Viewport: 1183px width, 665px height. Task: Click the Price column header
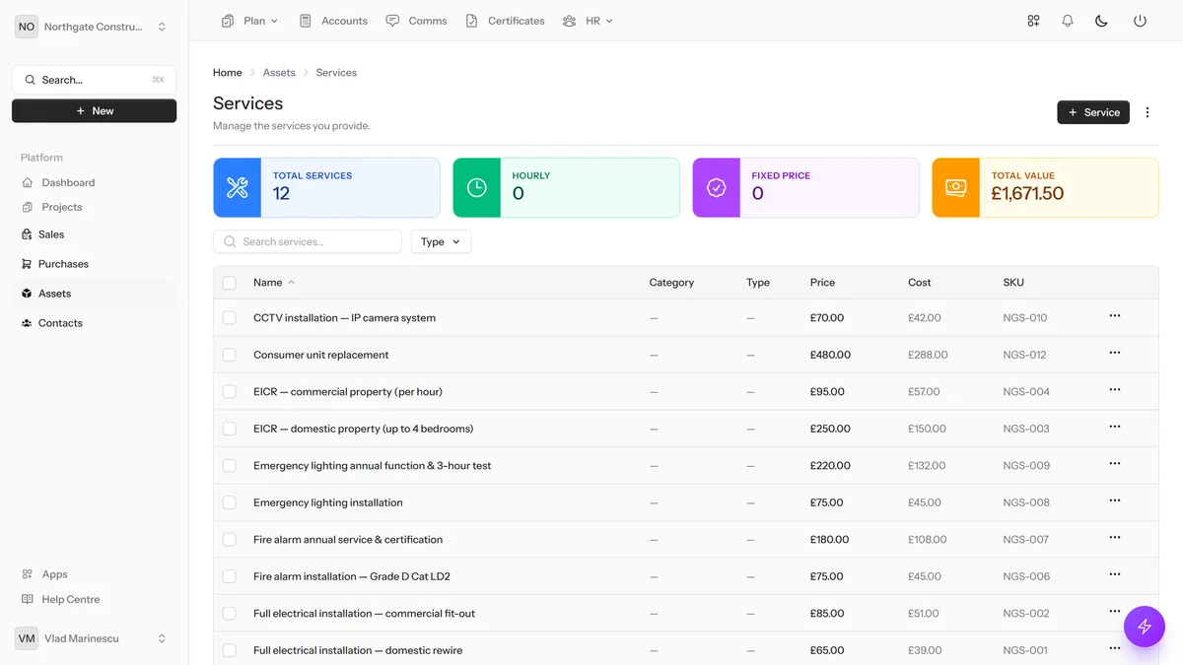(822, 283)
